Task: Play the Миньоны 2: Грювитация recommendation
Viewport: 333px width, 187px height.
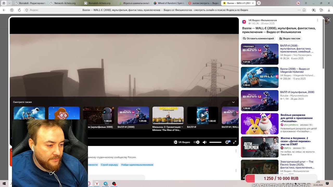Action: (168, 115)
